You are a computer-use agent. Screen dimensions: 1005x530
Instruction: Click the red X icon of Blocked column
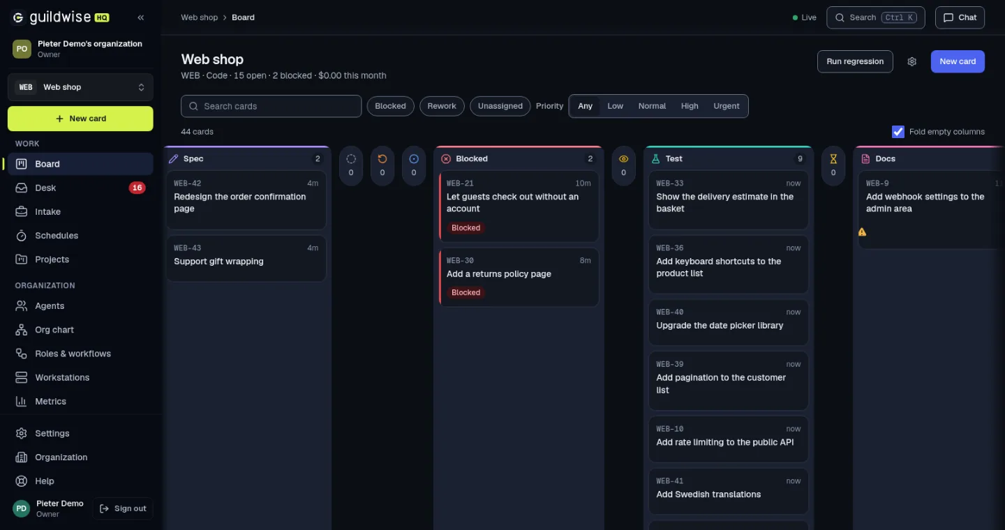click(x=446, y=159)
